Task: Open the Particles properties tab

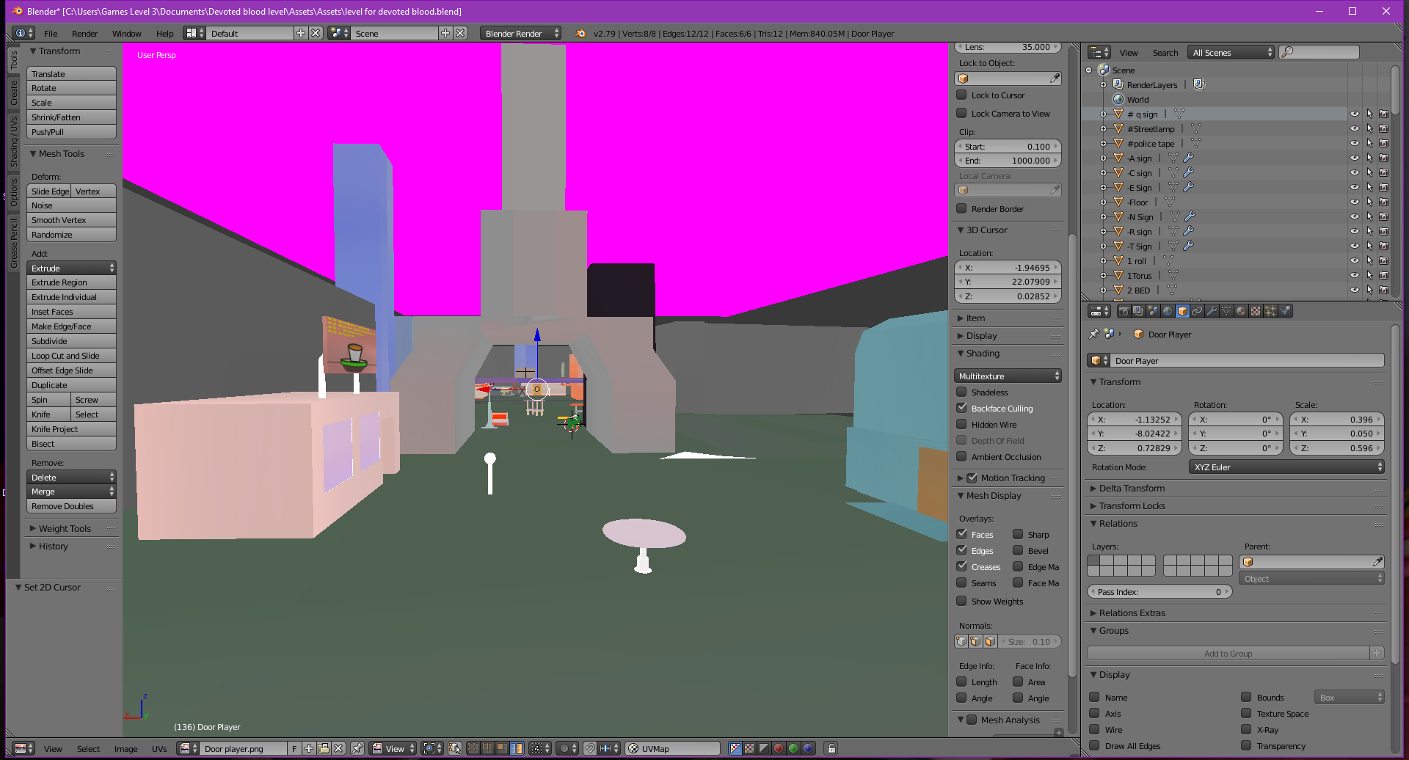Action: [x=1270, y=311]
